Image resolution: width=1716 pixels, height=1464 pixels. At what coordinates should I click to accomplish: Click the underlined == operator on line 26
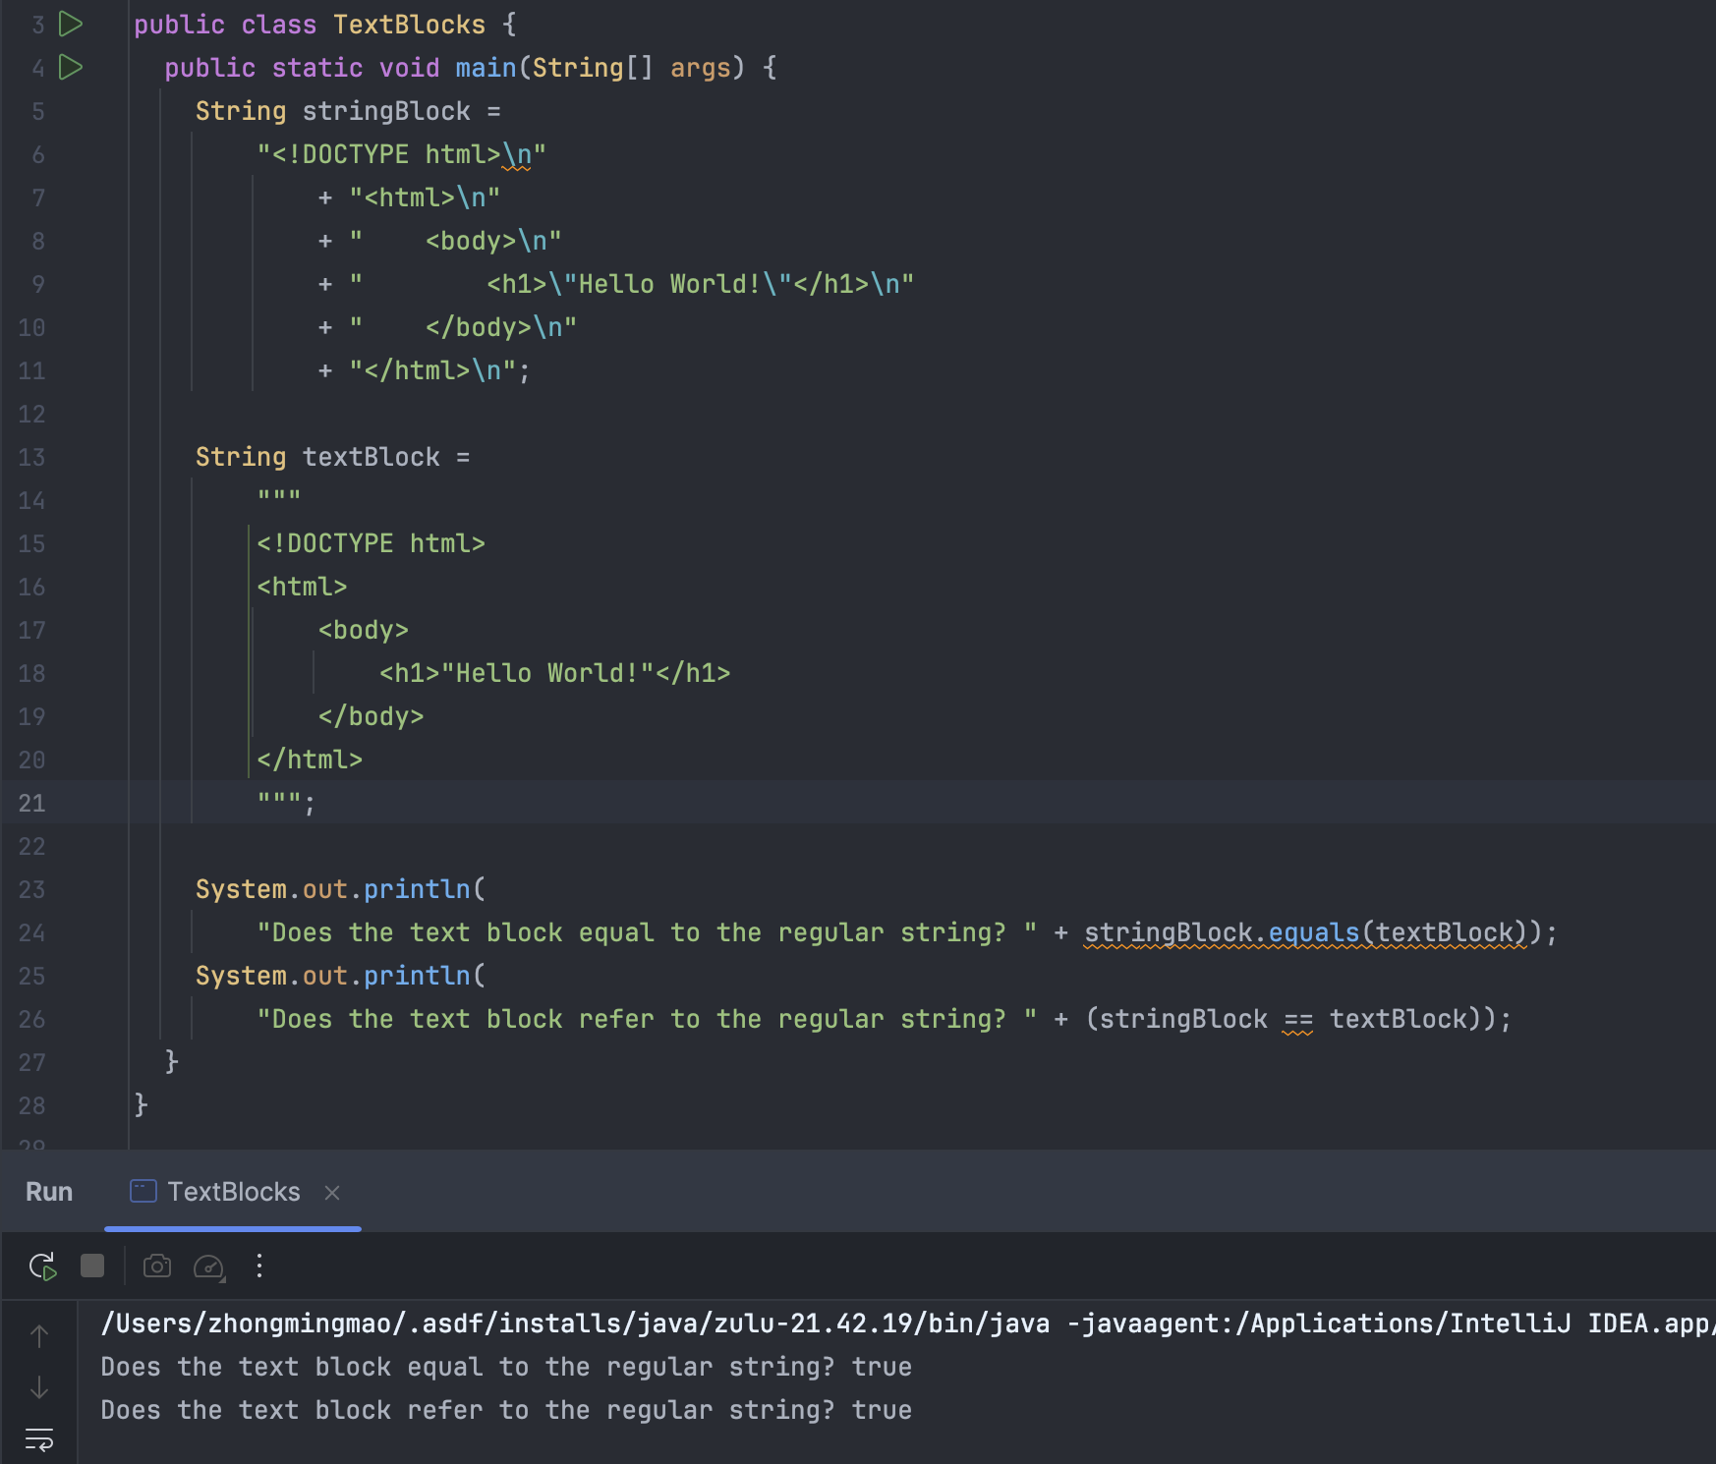[x=1297, y=1019]
